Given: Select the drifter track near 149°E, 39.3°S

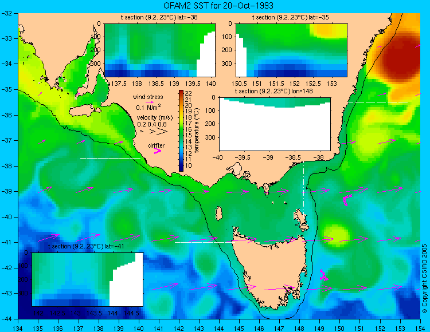Looking at the screenshot, I should coord(347,200).
